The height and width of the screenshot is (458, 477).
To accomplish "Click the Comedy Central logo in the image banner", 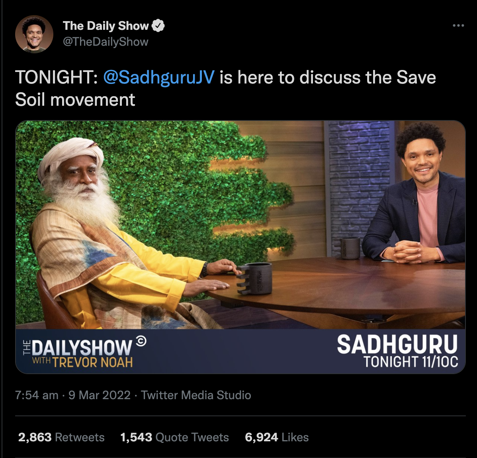I will click(141, 341).
